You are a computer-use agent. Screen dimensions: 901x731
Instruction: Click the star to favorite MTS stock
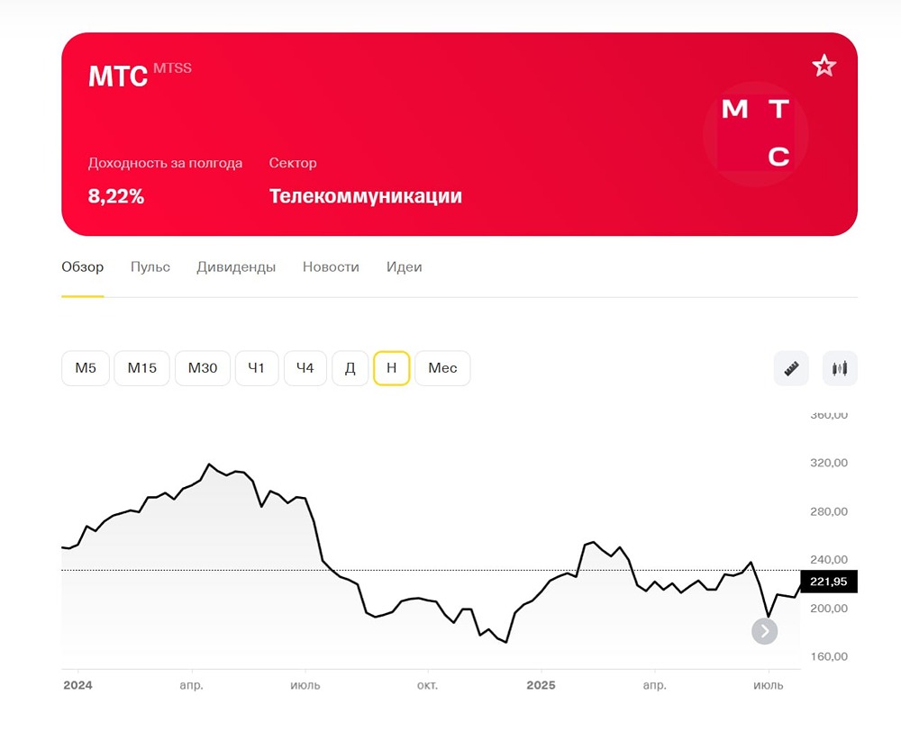coord(824,66)
